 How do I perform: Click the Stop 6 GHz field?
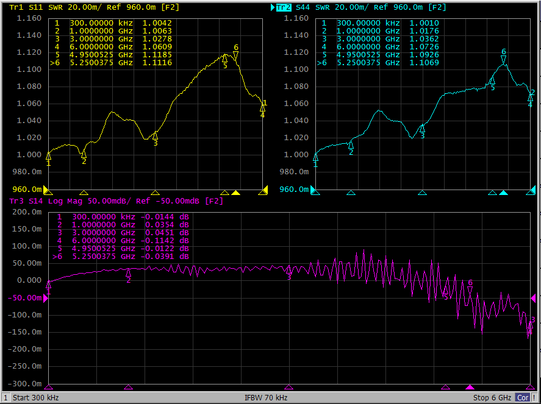[x=492, y=398]
